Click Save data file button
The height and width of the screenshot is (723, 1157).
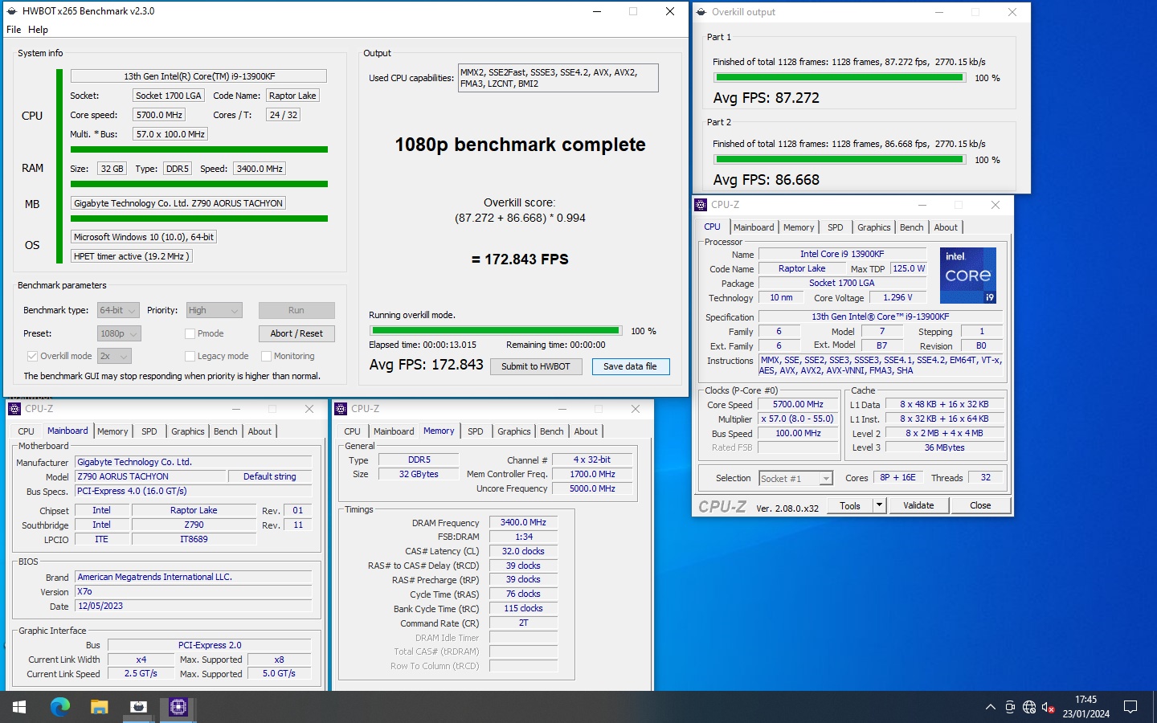631,366
